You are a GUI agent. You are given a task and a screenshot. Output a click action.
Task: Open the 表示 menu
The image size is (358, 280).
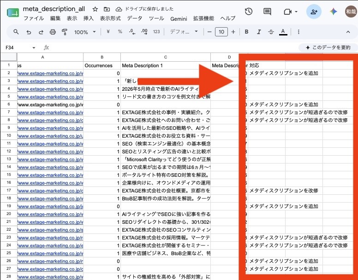72,18
